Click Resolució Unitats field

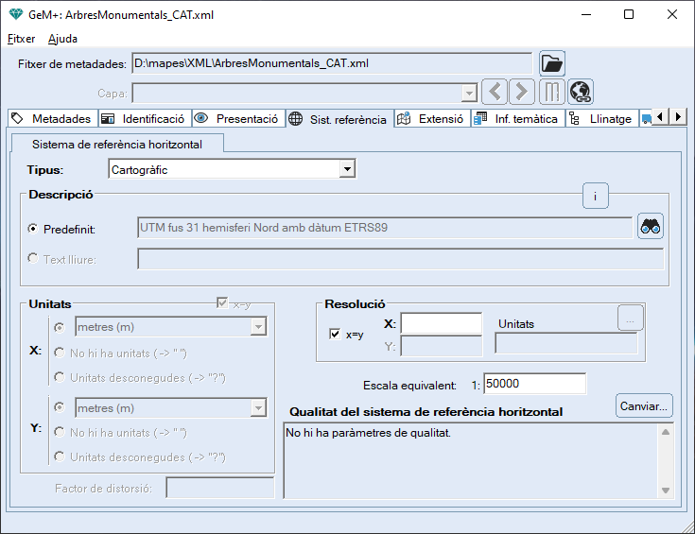pyautogui.click(x=566, y=343)
